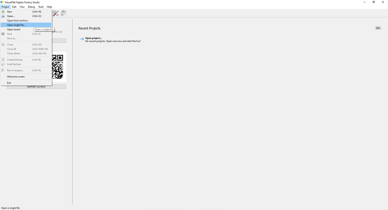
Task: Choose Exit from Project menu
Action: point(26,83)
